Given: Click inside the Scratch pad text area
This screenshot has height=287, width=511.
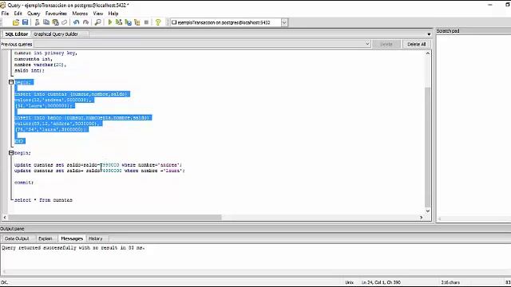Looking at the screenshot, I should click(473, 125).
